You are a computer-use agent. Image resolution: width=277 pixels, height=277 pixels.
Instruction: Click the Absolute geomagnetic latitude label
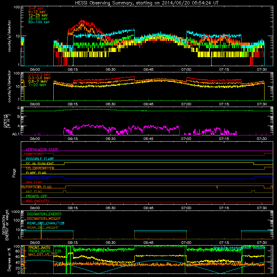(239, 248)
